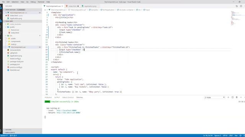
Task: Click the split editor icon in the editor toolbar
Action: click(241, 6)
